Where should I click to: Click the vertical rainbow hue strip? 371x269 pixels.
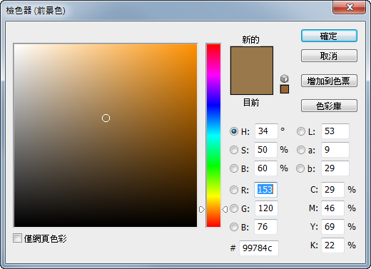pyautogui.click(x=213, y=136)
